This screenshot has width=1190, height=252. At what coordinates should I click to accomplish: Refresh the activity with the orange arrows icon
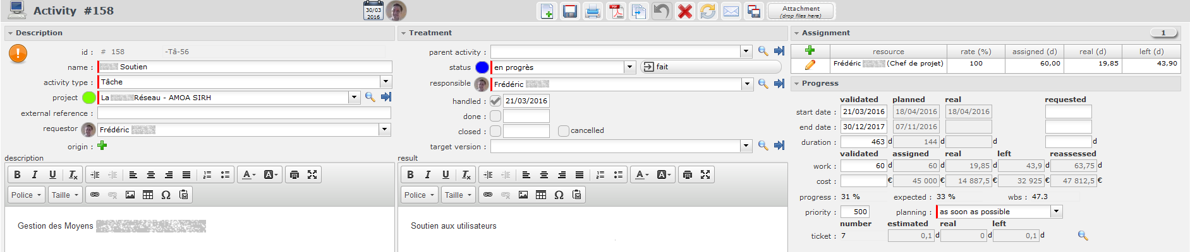[x=708, y=11]
